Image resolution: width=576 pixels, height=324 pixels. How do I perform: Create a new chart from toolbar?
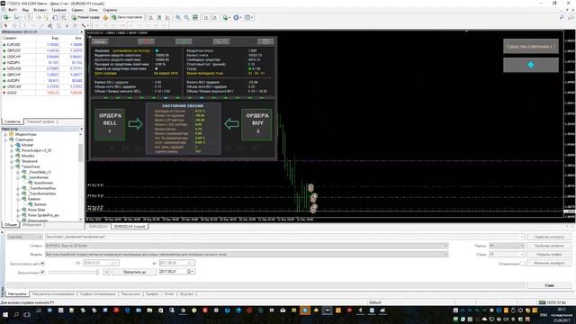coord(6,17)
